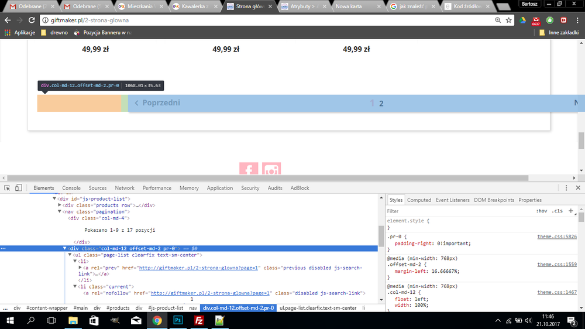Open Mail app from taskbar
The image size is (585, 329).
(x=136, y=320)
